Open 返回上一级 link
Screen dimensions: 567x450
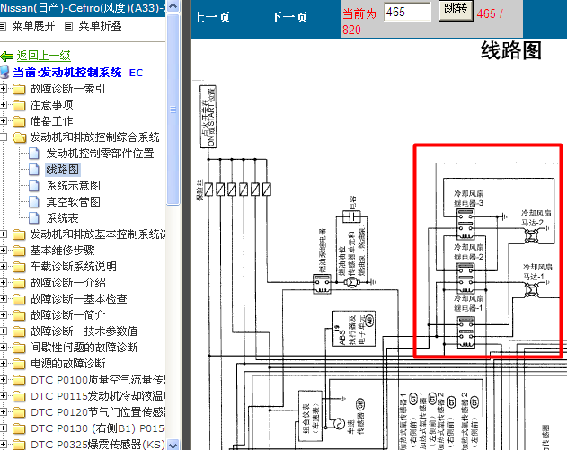(x=43, y=56)
